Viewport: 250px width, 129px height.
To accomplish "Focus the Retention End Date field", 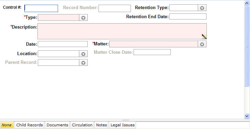I will [x=188, y=16].
